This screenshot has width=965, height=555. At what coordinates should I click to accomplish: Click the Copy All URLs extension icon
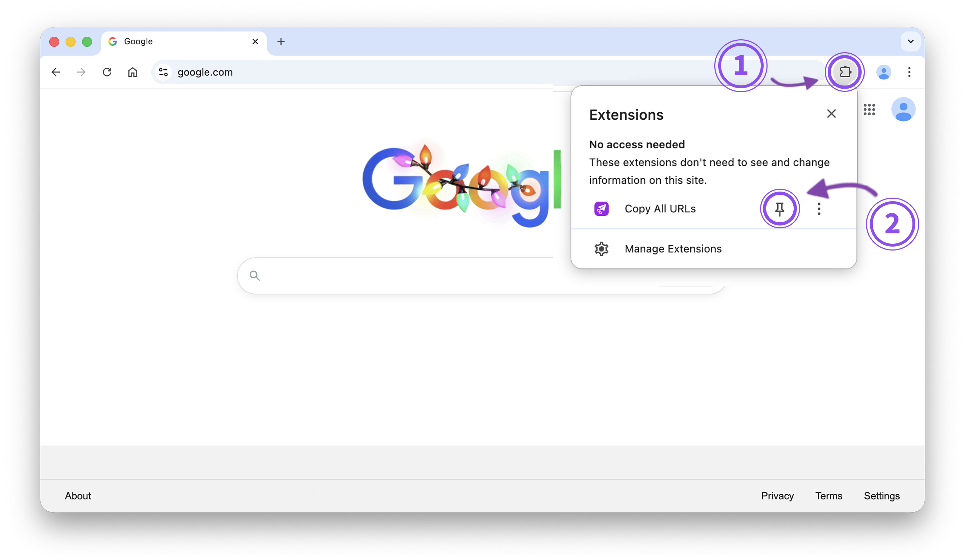[601, 208]
